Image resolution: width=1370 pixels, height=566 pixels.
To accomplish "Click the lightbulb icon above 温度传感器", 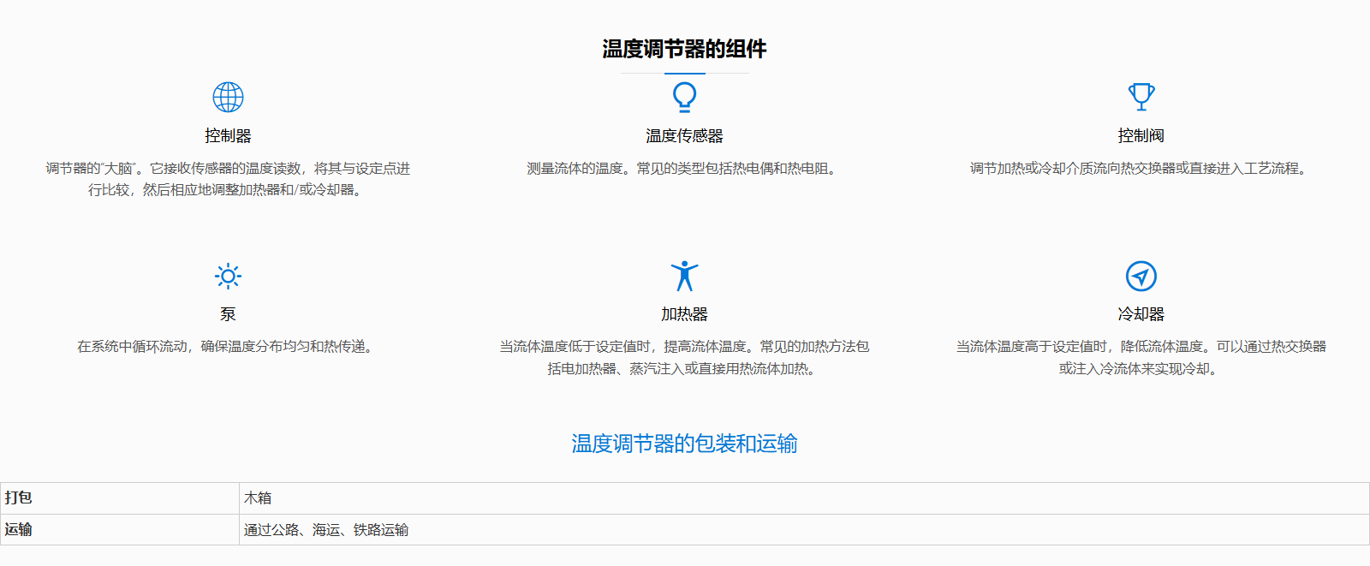I will [684, 97].
